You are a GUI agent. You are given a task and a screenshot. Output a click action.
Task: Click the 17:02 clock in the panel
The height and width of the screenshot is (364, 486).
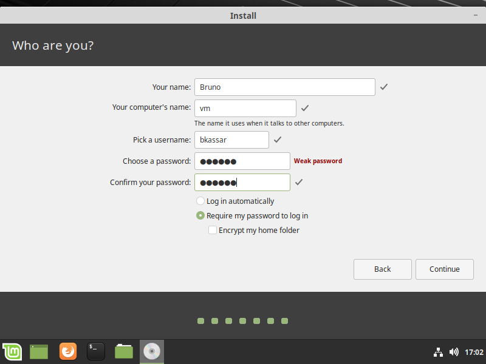474,352
